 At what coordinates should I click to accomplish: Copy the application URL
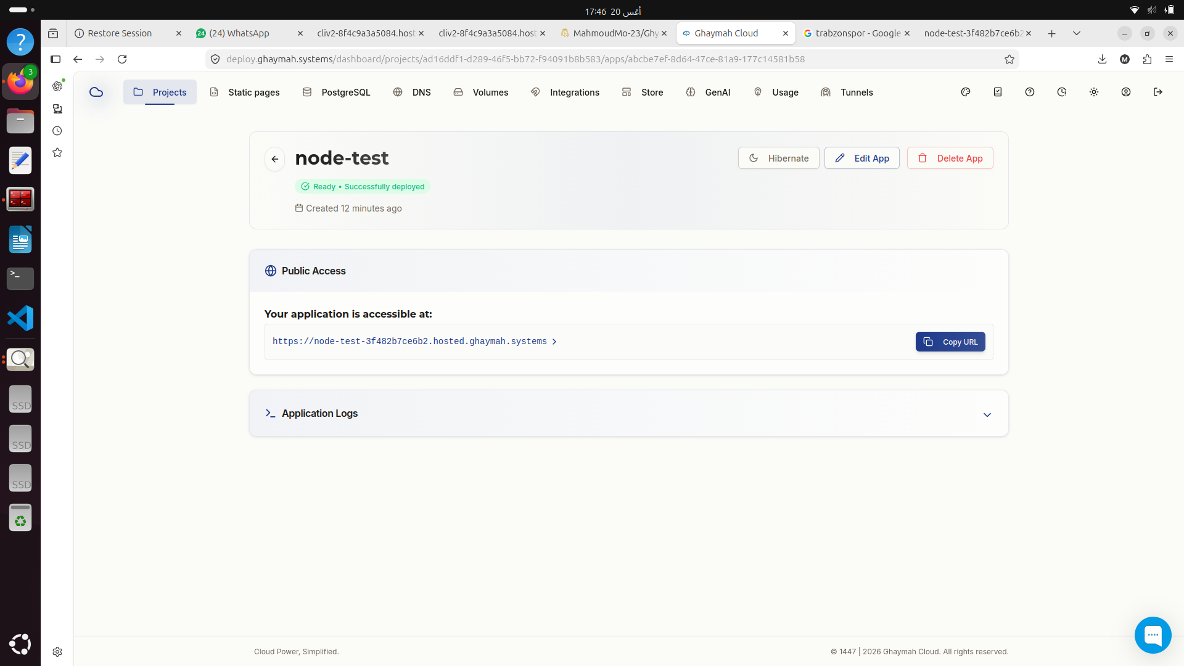(x=950, y=342)
